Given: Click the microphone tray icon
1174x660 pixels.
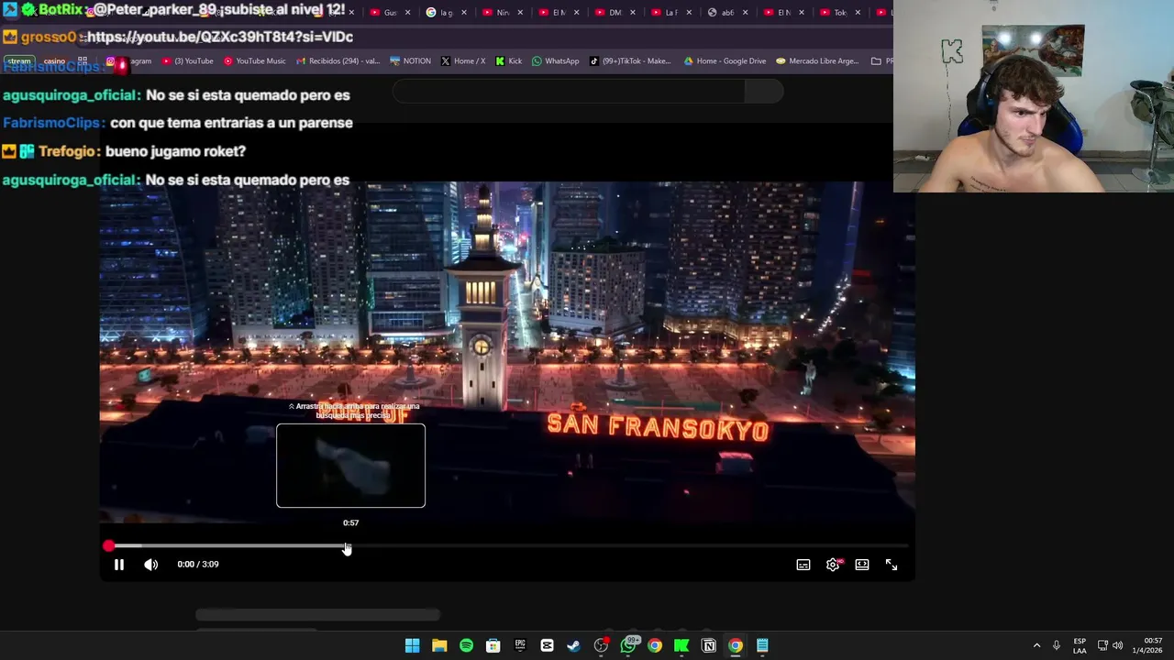Looking at the screenshot, I should point(1057,645).
